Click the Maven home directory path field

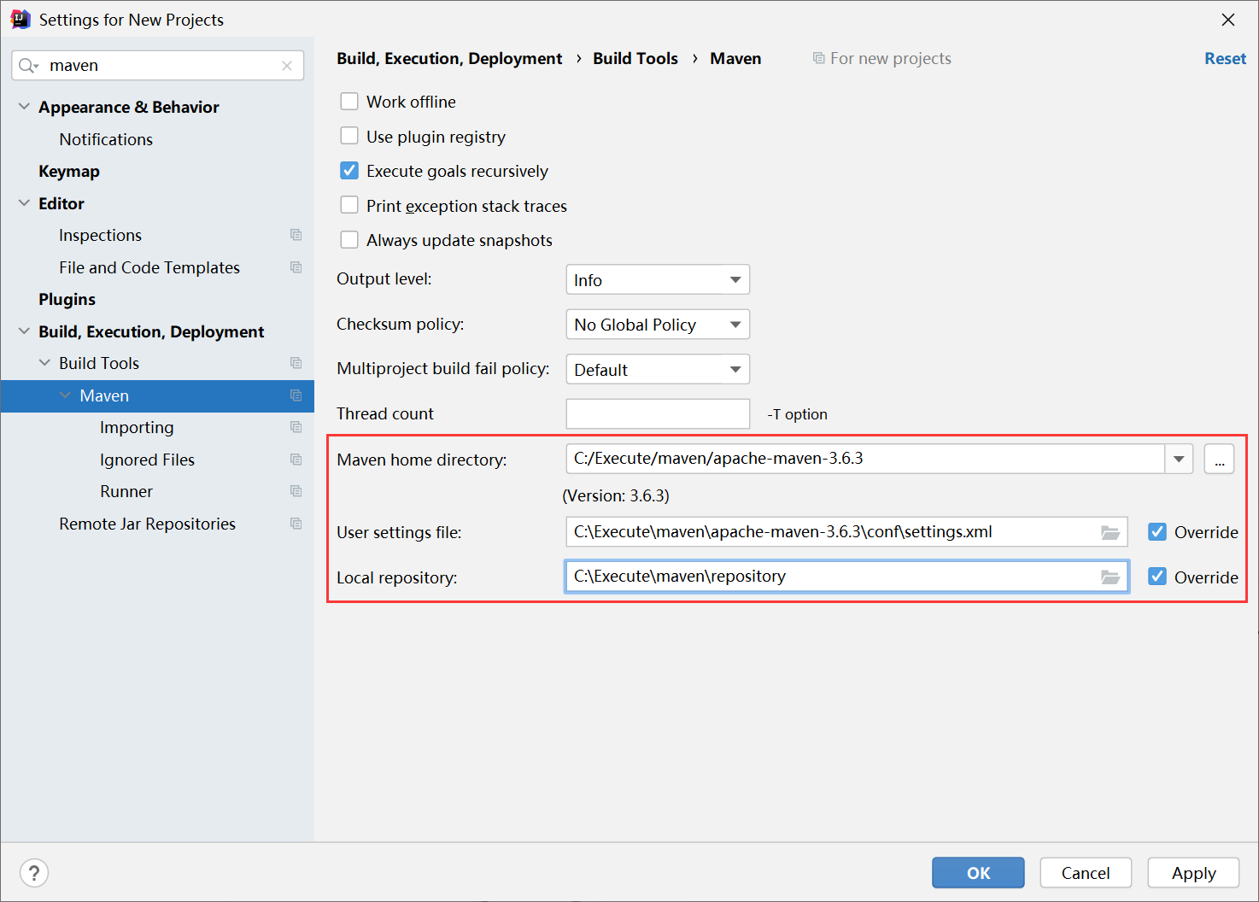click(865, 459)
